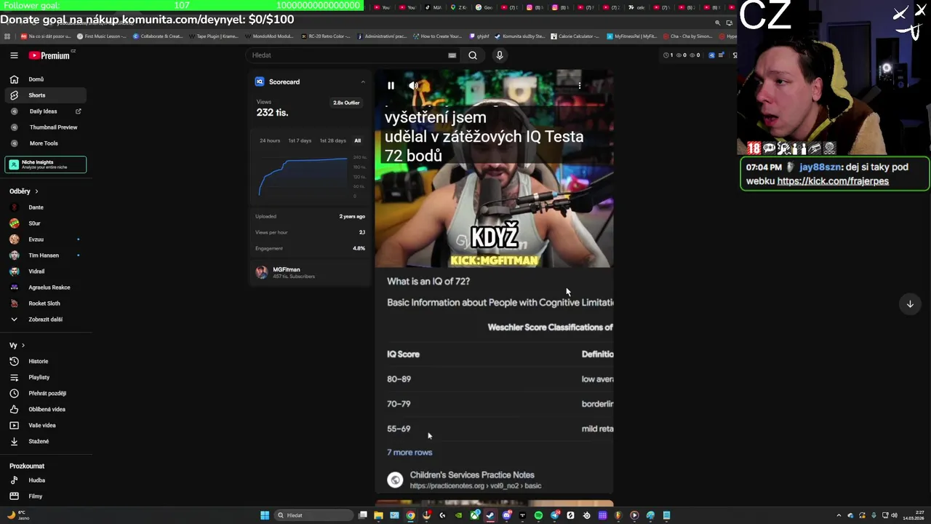The width and height of the screenshot is (931, 524).
Task: Click external-link icon beside Daily Ideas
Action: pos(78,111)
